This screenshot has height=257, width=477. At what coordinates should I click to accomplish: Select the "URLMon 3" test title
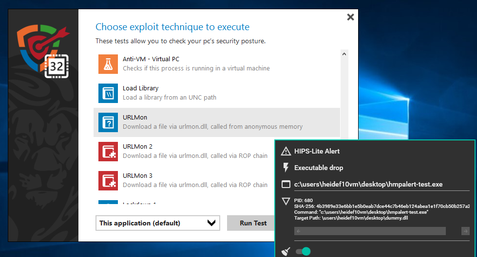tap(137, 176)
